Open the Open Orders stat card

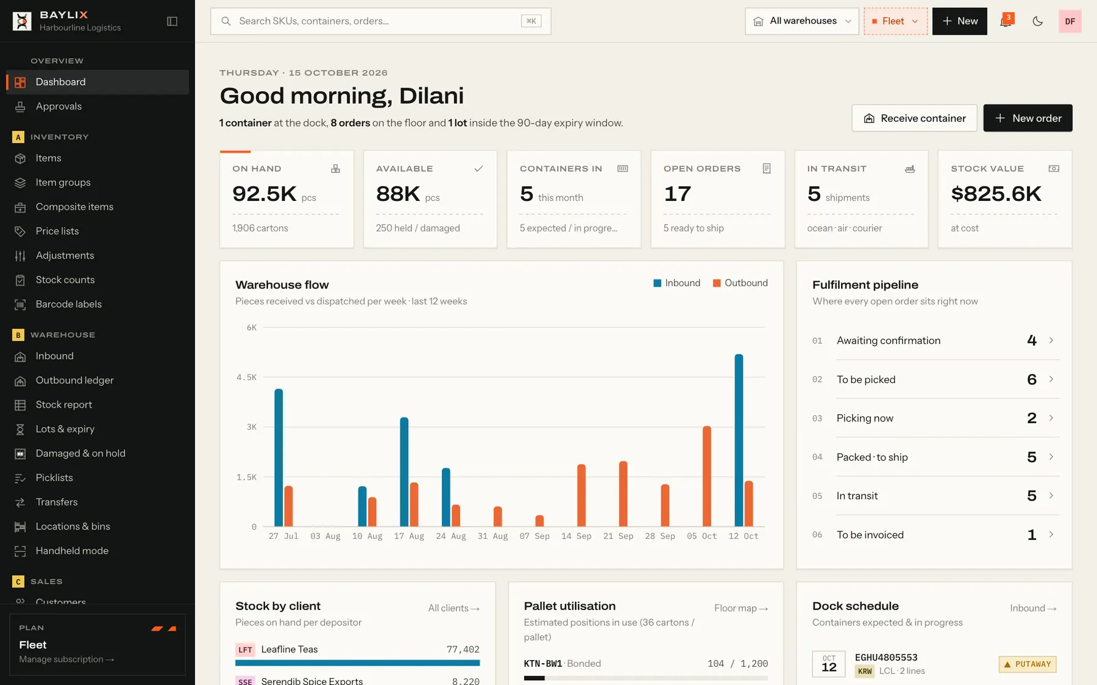(x=717, y=199)
